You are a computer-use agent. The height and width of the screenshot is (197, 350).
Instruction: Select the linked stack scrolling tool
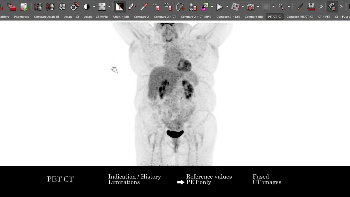coord(50,7)
